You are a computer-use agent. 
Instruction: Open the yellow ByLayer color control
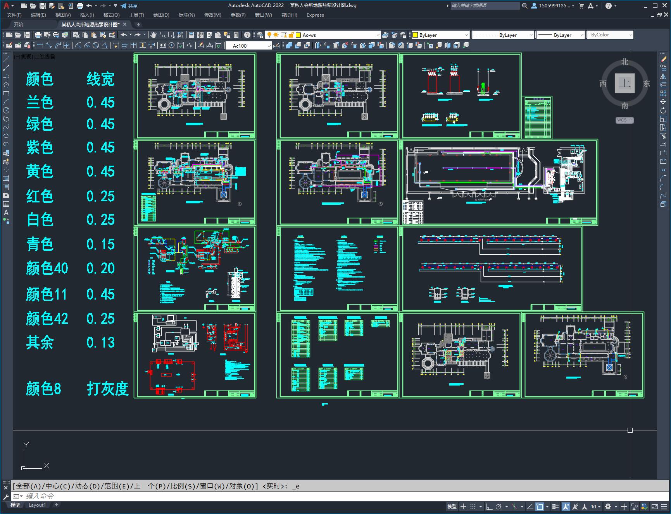click(440, 35)
